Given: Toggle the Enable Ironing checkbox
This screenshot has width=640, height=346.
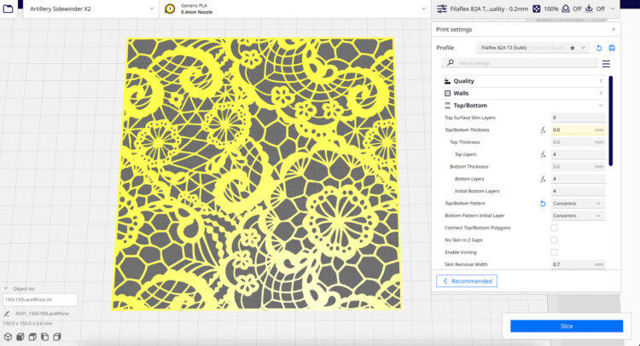Looking at the screenshot, I should [554, 252].
